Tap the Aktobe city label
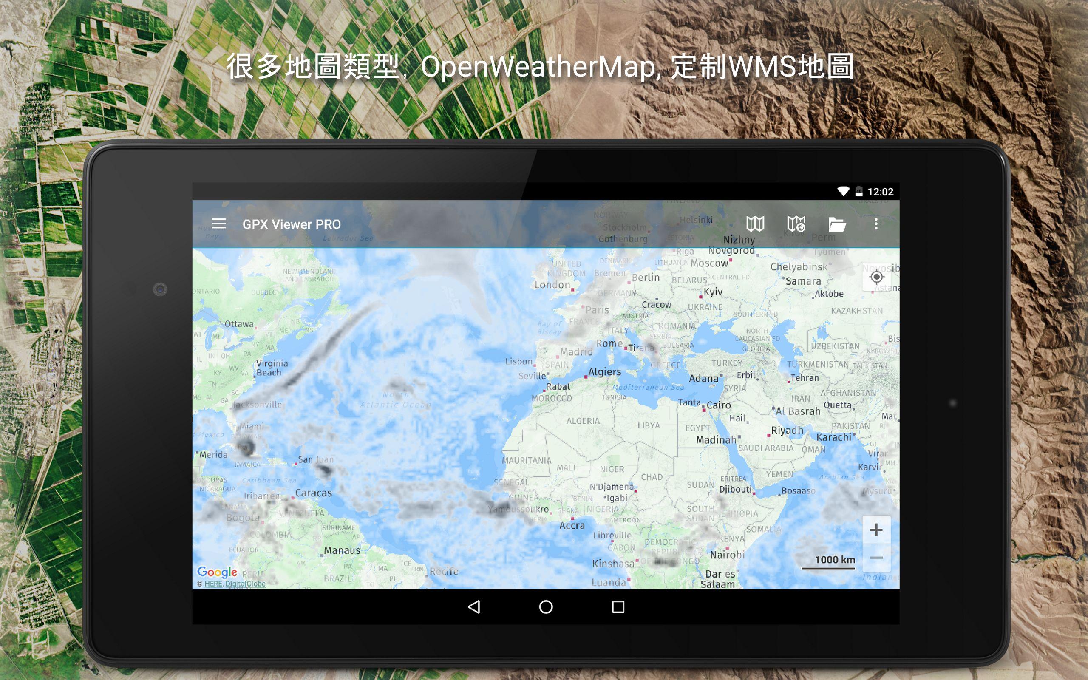This screenshot has width=1088, height=680. coord(829,294)
